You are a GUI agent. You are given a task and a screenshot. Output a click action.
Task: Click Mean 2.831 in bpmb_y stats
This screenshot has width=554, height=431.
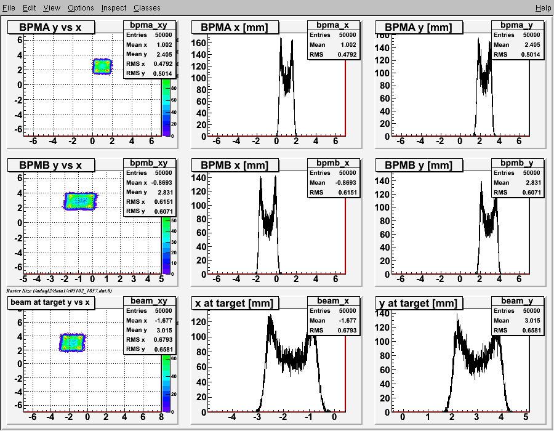click(x=517, y=183)
